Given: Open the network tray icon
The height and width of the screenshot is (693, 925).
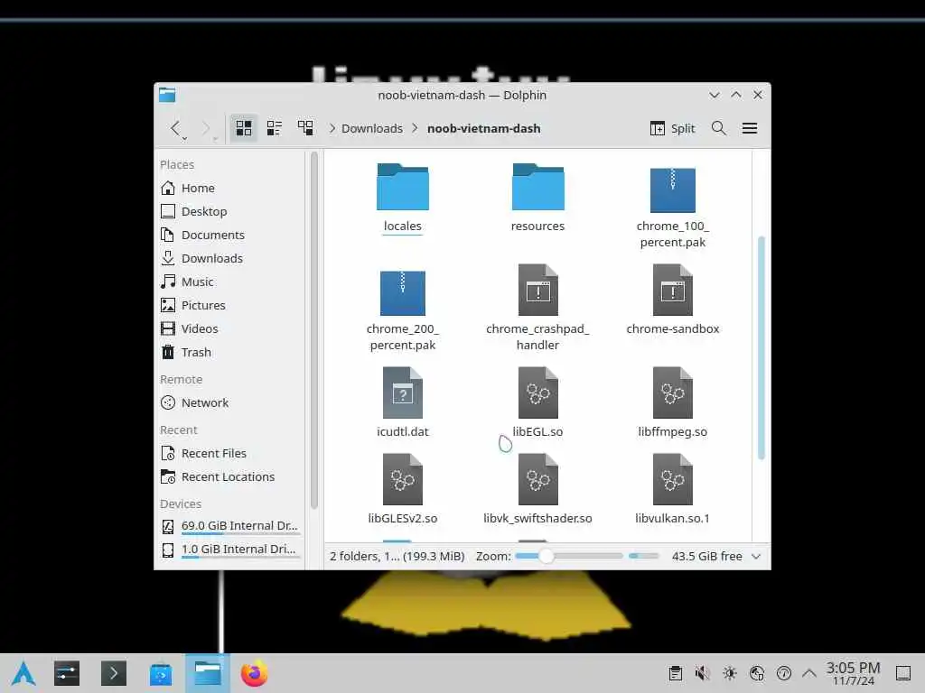Looking at the screenshot, I should 757,673.
